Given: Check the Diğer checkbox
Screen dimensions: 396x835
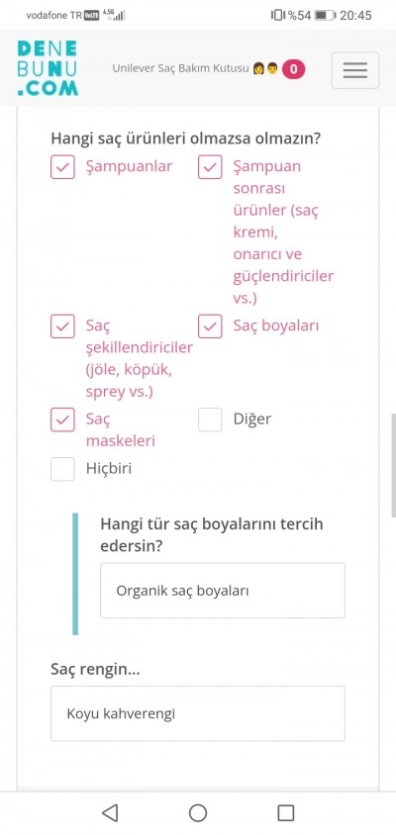Looking at the screenshot, I should pyautogui.click(x=210, y=419).
